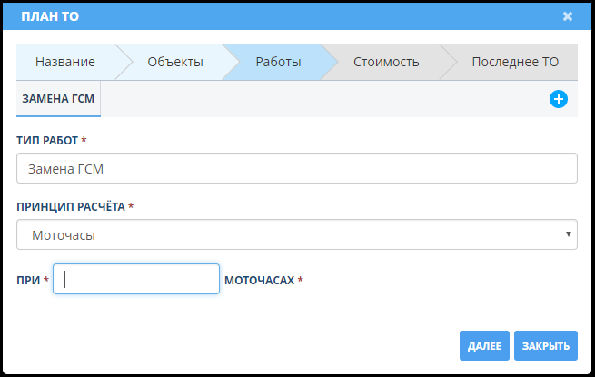Click the ПЛАН ТО dialog title

(x=50, y=16)
